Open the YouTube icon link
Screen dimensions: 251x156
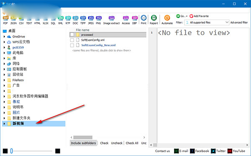[230, 151]
